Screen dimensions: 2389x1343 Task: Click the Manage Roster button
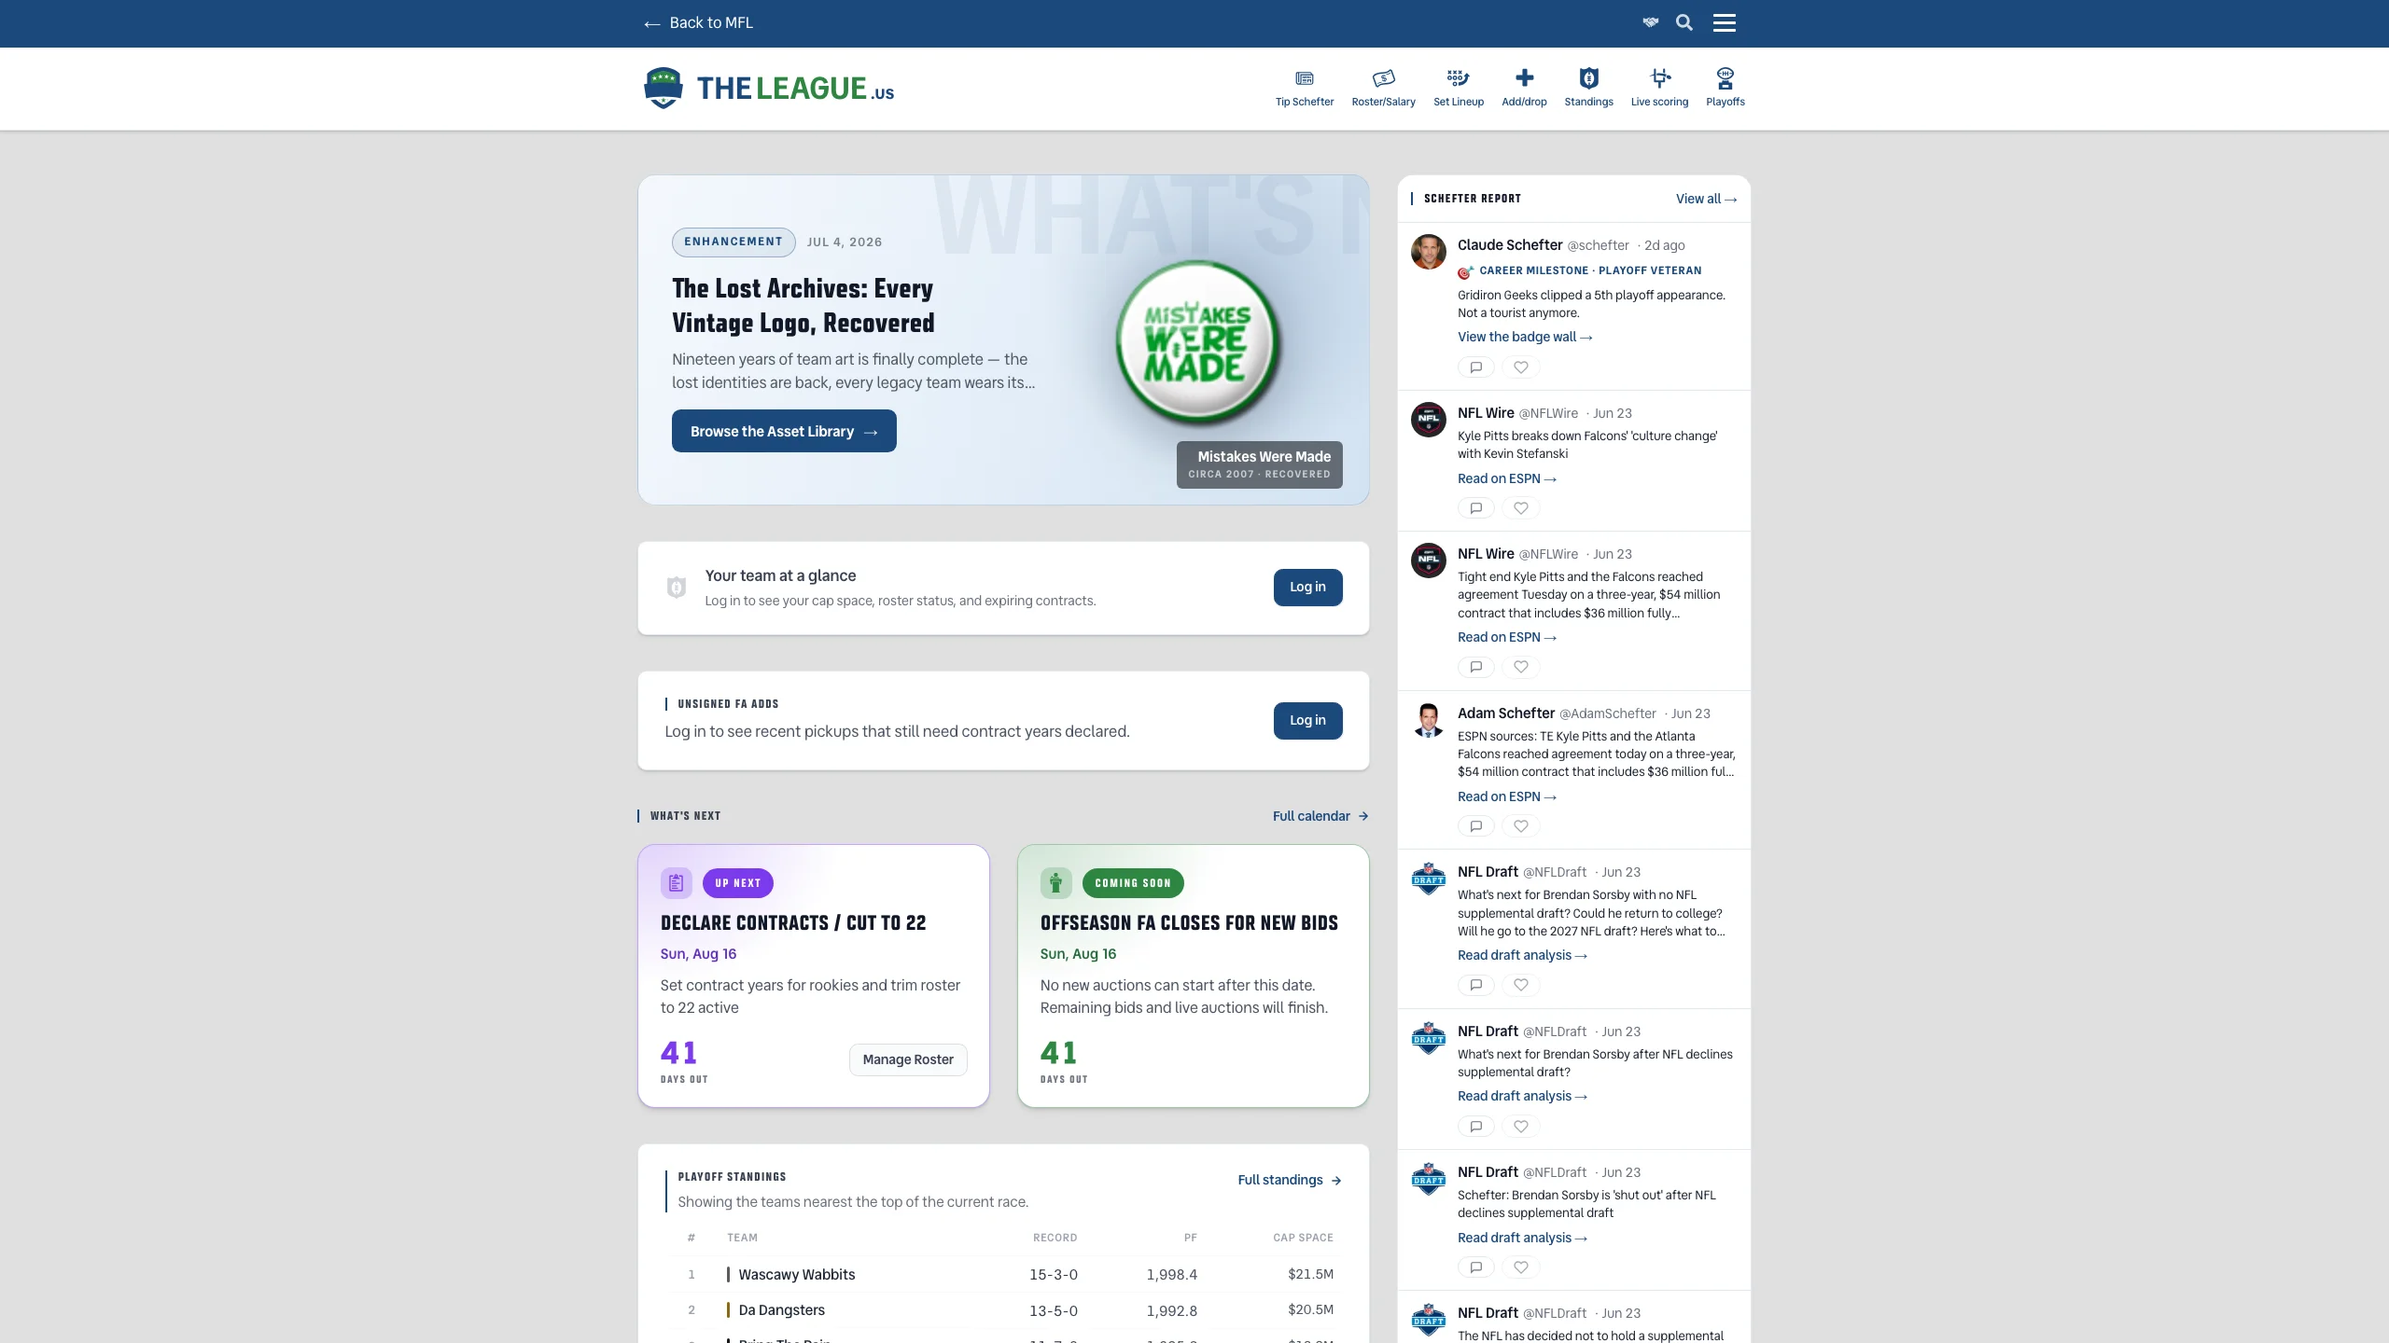[x=908, y=1059]
